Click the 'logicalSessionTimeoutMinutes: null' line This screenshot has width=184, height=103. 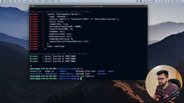[x=69, y=41]
